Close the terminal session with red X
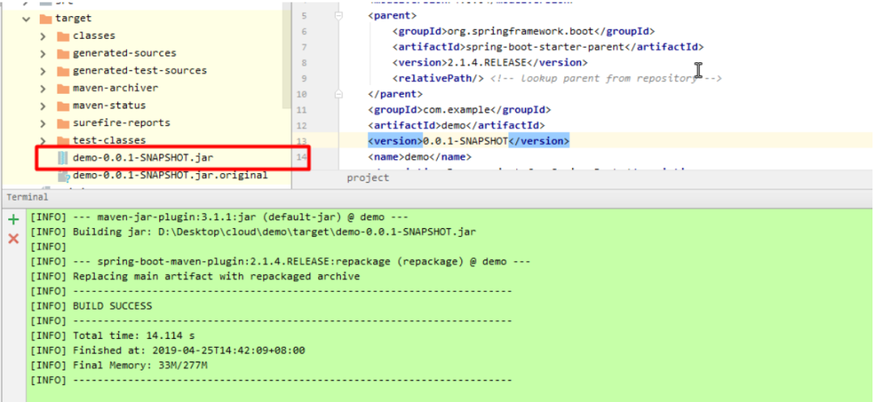 (14, 239)
